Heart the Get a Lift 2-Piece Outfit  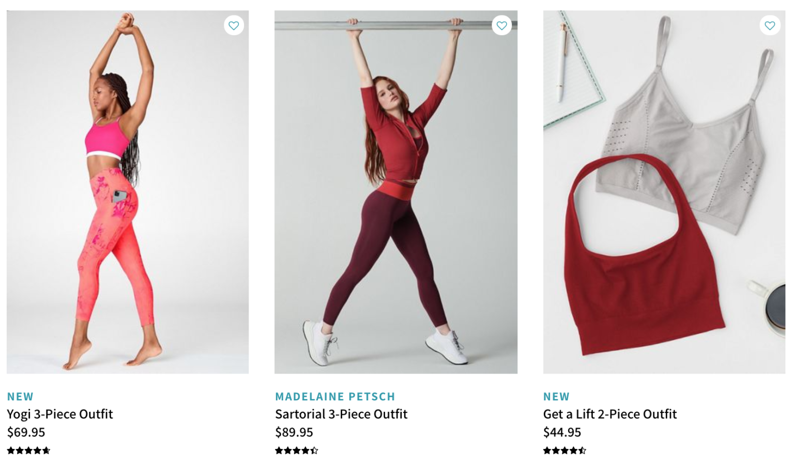[769, 25]
